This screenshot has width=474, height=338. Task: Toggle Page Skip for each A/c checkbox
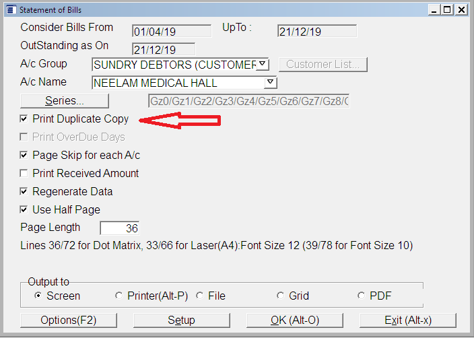(24, 155)
